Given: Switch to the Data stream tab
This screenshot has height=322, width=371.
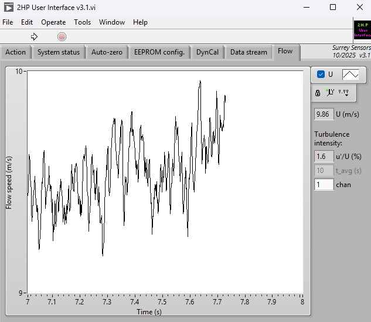Looking at the screenshot, I should click(x=249, y=52).
